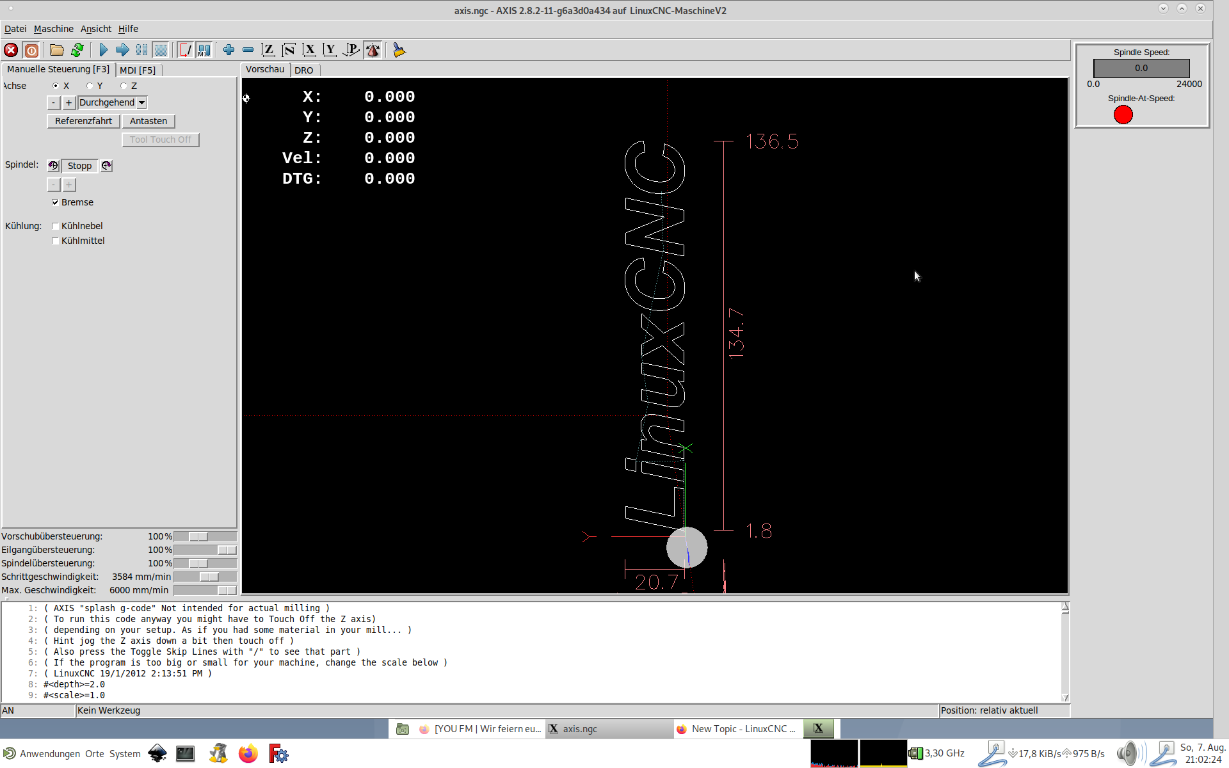Switch to the DRO tab

click(x=304, y=70)
